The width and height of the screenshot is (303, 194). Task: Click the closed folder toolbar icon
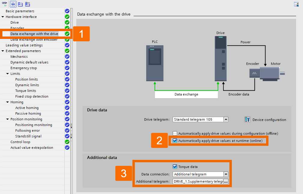pos(27,4)
